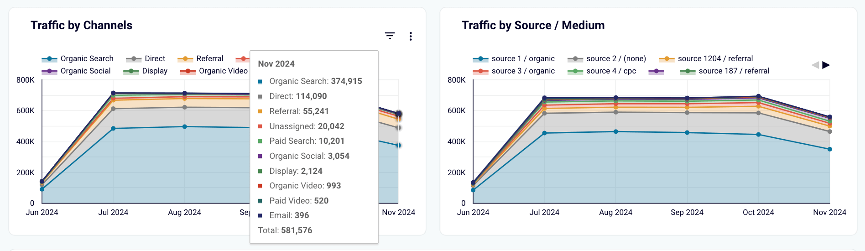
Task: Toggle source 187 / referral legend entry
Action: [x=724, y=71]
